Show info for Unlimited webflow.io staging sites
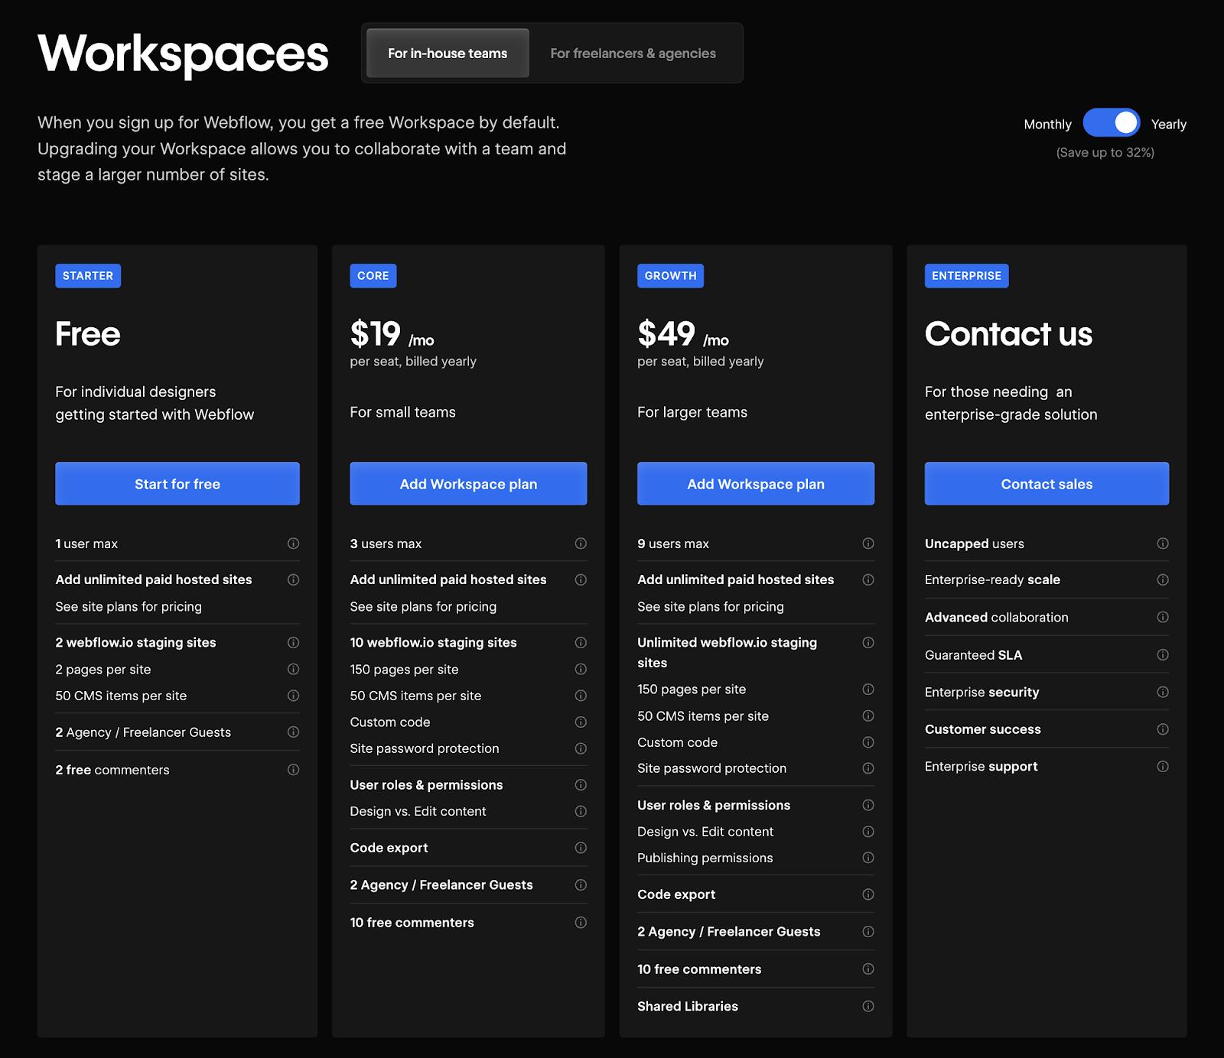The image size is (1224, 1058). click(x=868, y=643)
